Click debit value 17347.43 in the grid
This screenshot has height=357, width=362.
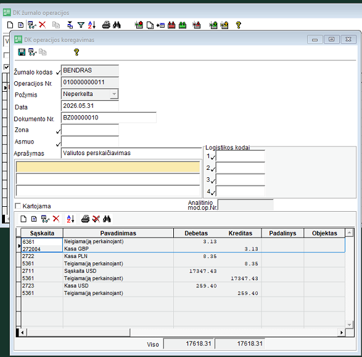click(x=203, y=271)
